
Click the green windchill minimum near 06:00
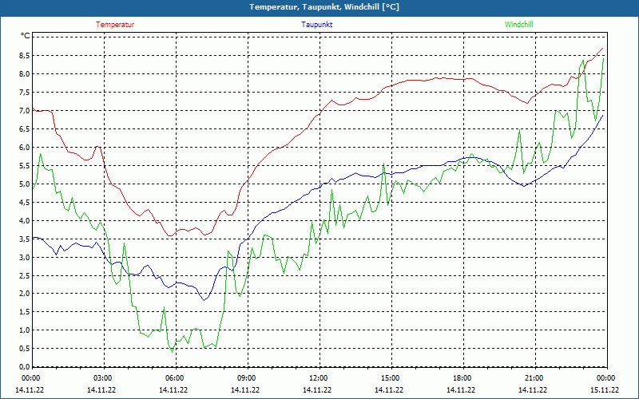(x=172, y=351)
